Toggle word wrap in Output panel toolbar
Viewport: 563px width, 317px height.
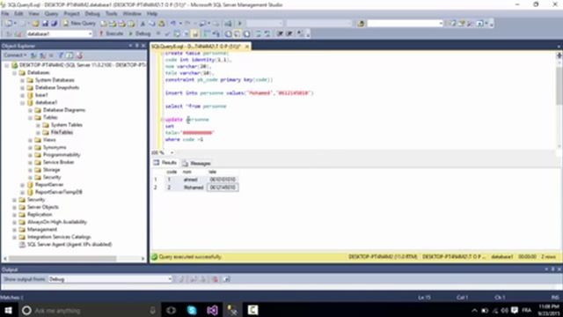point(227,279)
